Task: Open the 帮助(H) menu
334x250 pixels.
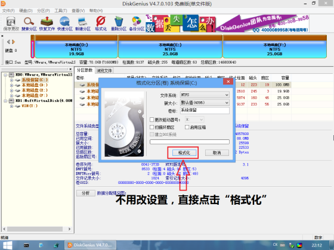Action: (96, 11)
